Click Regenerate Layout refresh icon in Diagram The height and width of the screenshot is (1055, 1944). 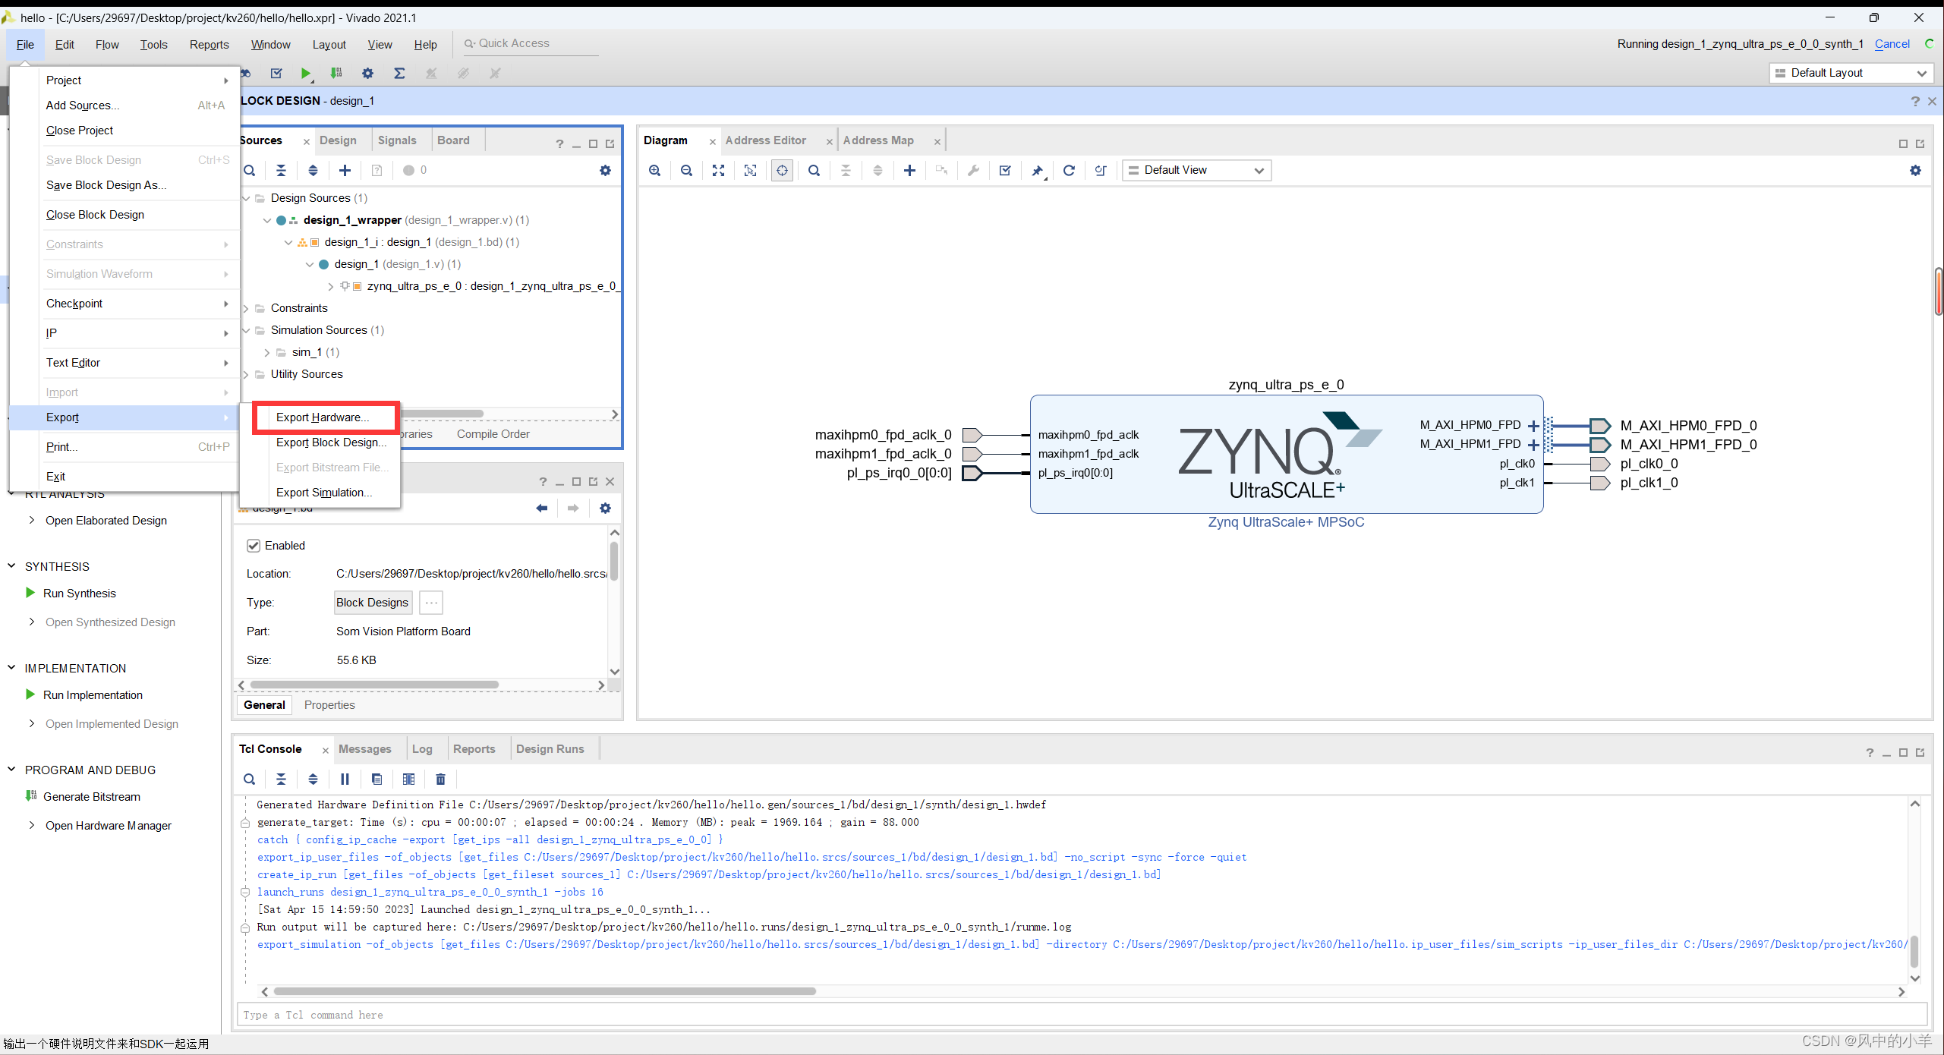[1069, 170]
